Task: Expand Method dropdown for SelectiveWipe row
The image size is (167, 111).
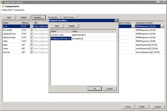Action: pos(31,38)
